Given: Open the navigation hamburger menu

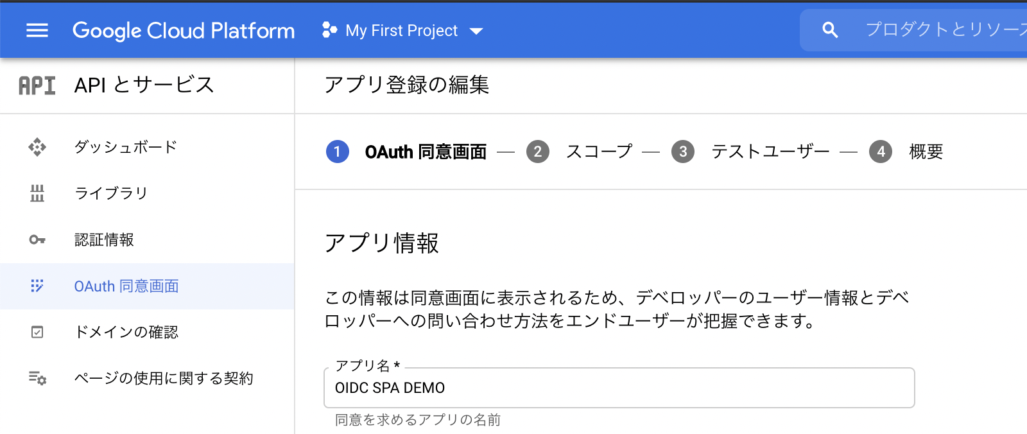Looking at the screenshot, I should [37, 30].
